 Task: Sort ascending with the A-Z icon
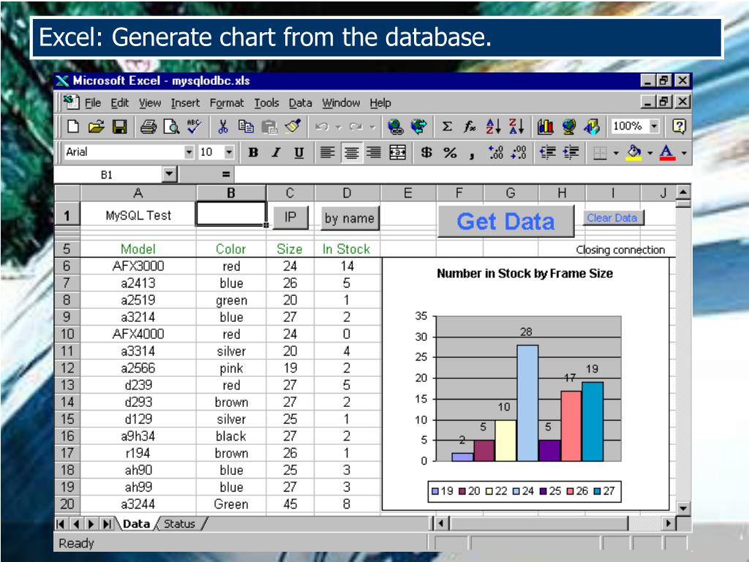[494, 127]
